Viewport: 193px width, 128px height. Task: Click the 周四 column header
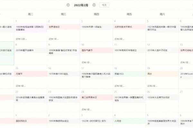[x=96, y=14]
